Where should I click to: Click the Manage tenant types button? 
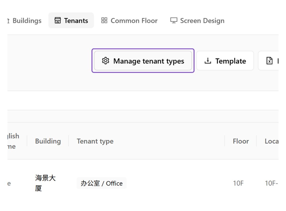tap(143, 61)
